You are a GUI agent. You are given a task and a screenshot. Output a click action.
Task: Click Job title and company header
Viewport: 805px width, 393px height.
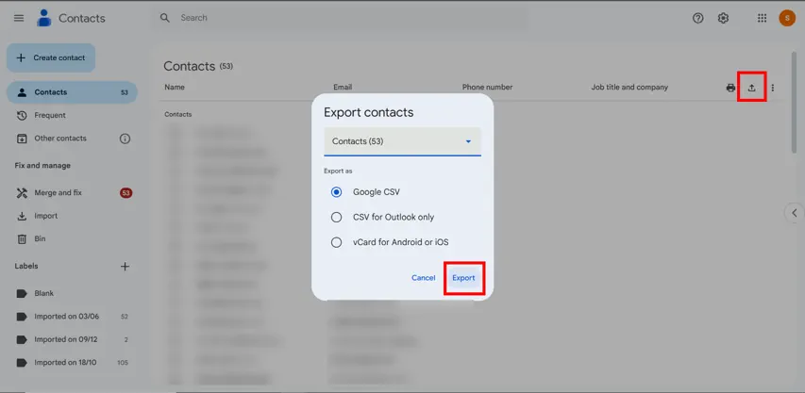tap(629, 87)
